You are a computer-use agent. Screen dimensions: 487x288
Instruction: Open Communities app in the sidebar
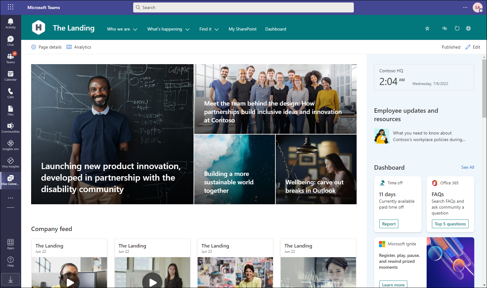click(11, 128)
